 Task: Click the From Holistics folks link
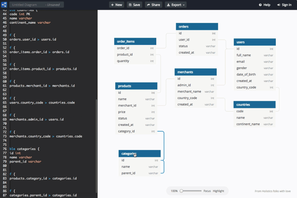(273, 191)
